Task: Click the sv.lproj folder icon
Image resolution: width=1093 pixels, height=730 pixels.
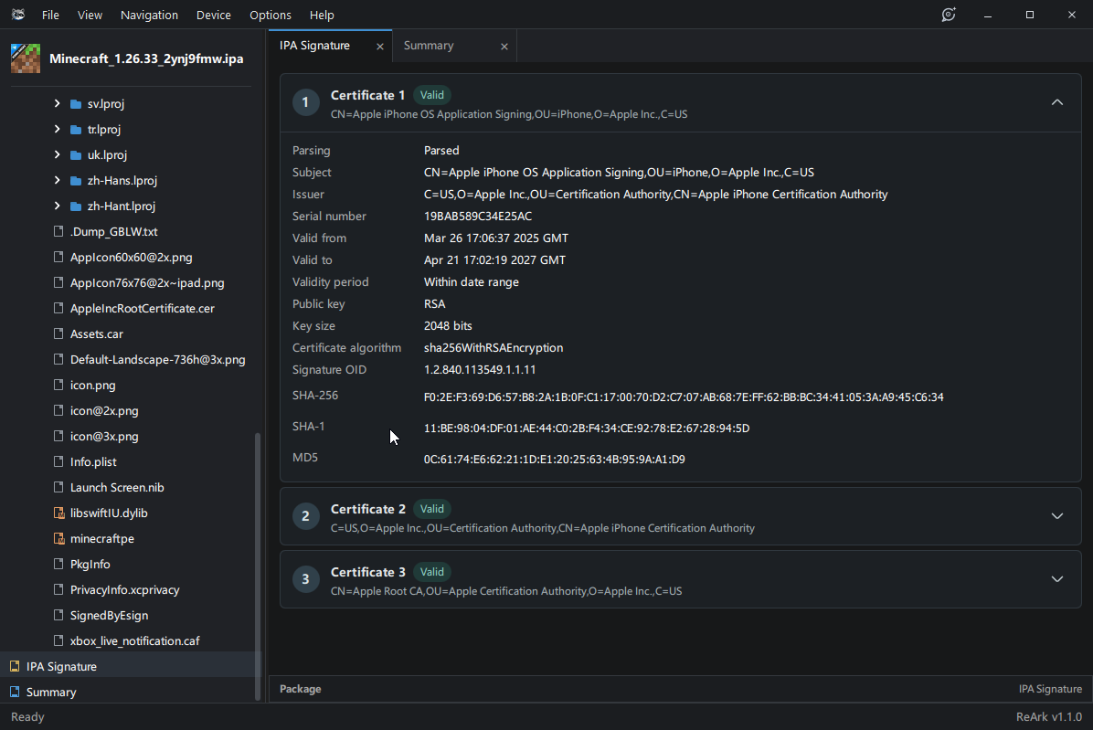Action: [x=76, y=104]
